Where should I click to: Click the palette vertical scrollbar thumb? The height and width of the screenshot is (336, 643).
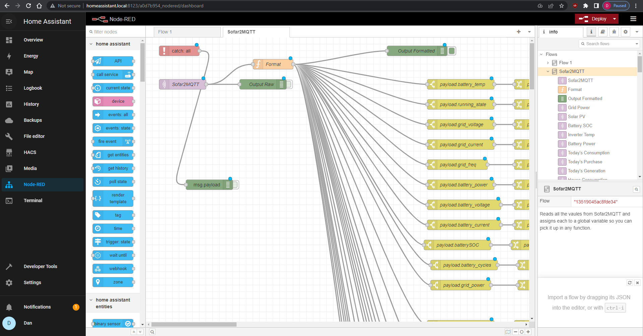(x=142, y=62)
